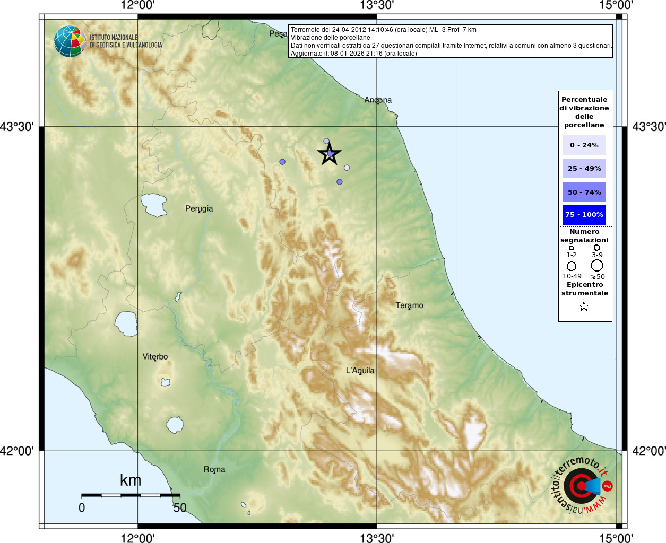Click the epicenter star marker on the map
666x543 pixels.
tap(330, 154)
